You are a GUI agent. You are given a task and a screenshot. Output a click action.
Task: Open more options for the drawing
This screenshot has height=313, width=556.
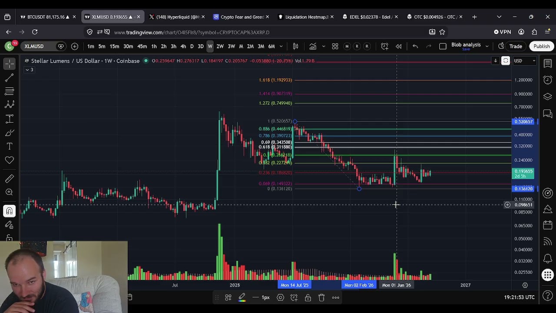[x=335, y=297]
